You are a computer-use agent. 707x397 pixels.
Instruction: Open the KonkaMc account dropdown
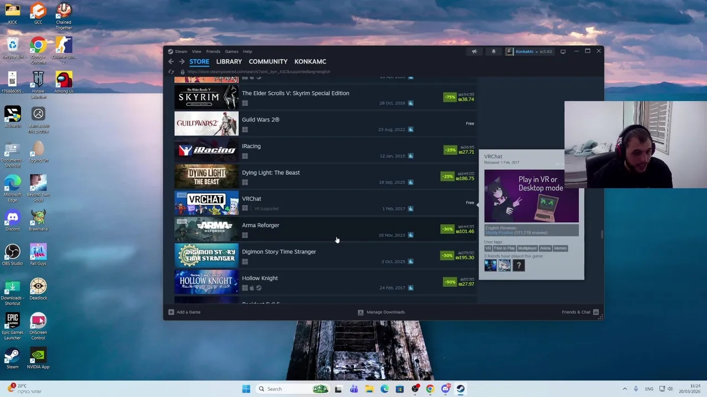pos(526,51)
